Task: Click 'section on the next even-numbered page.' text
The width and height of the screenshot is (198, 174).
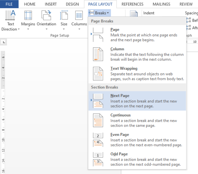Action: click(x=146, y=145)
